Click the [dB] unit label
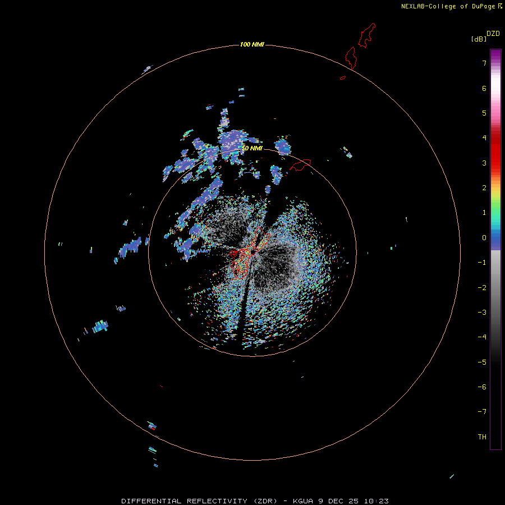The height and width of the screenshot is (505, 505). click(479, 39)
